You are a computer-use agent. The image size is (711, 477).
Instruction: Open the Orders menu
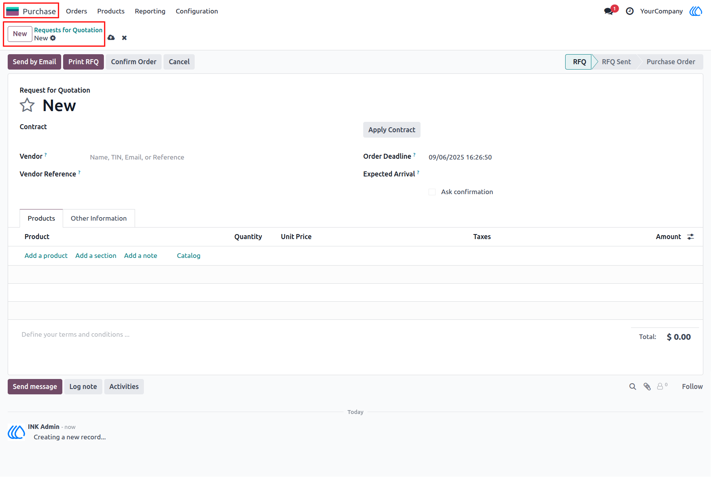click(x=77, y=11)
